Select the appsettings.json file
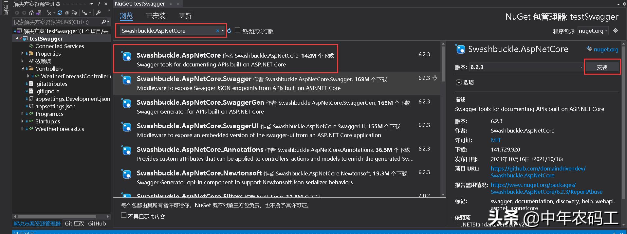Screen dimensions: 627x234 pyautogui.click(x=55, y=106)
